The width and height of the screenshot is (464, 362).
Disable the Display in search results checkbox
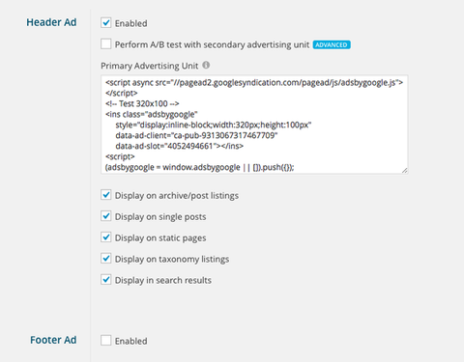[x=106, y=279]
